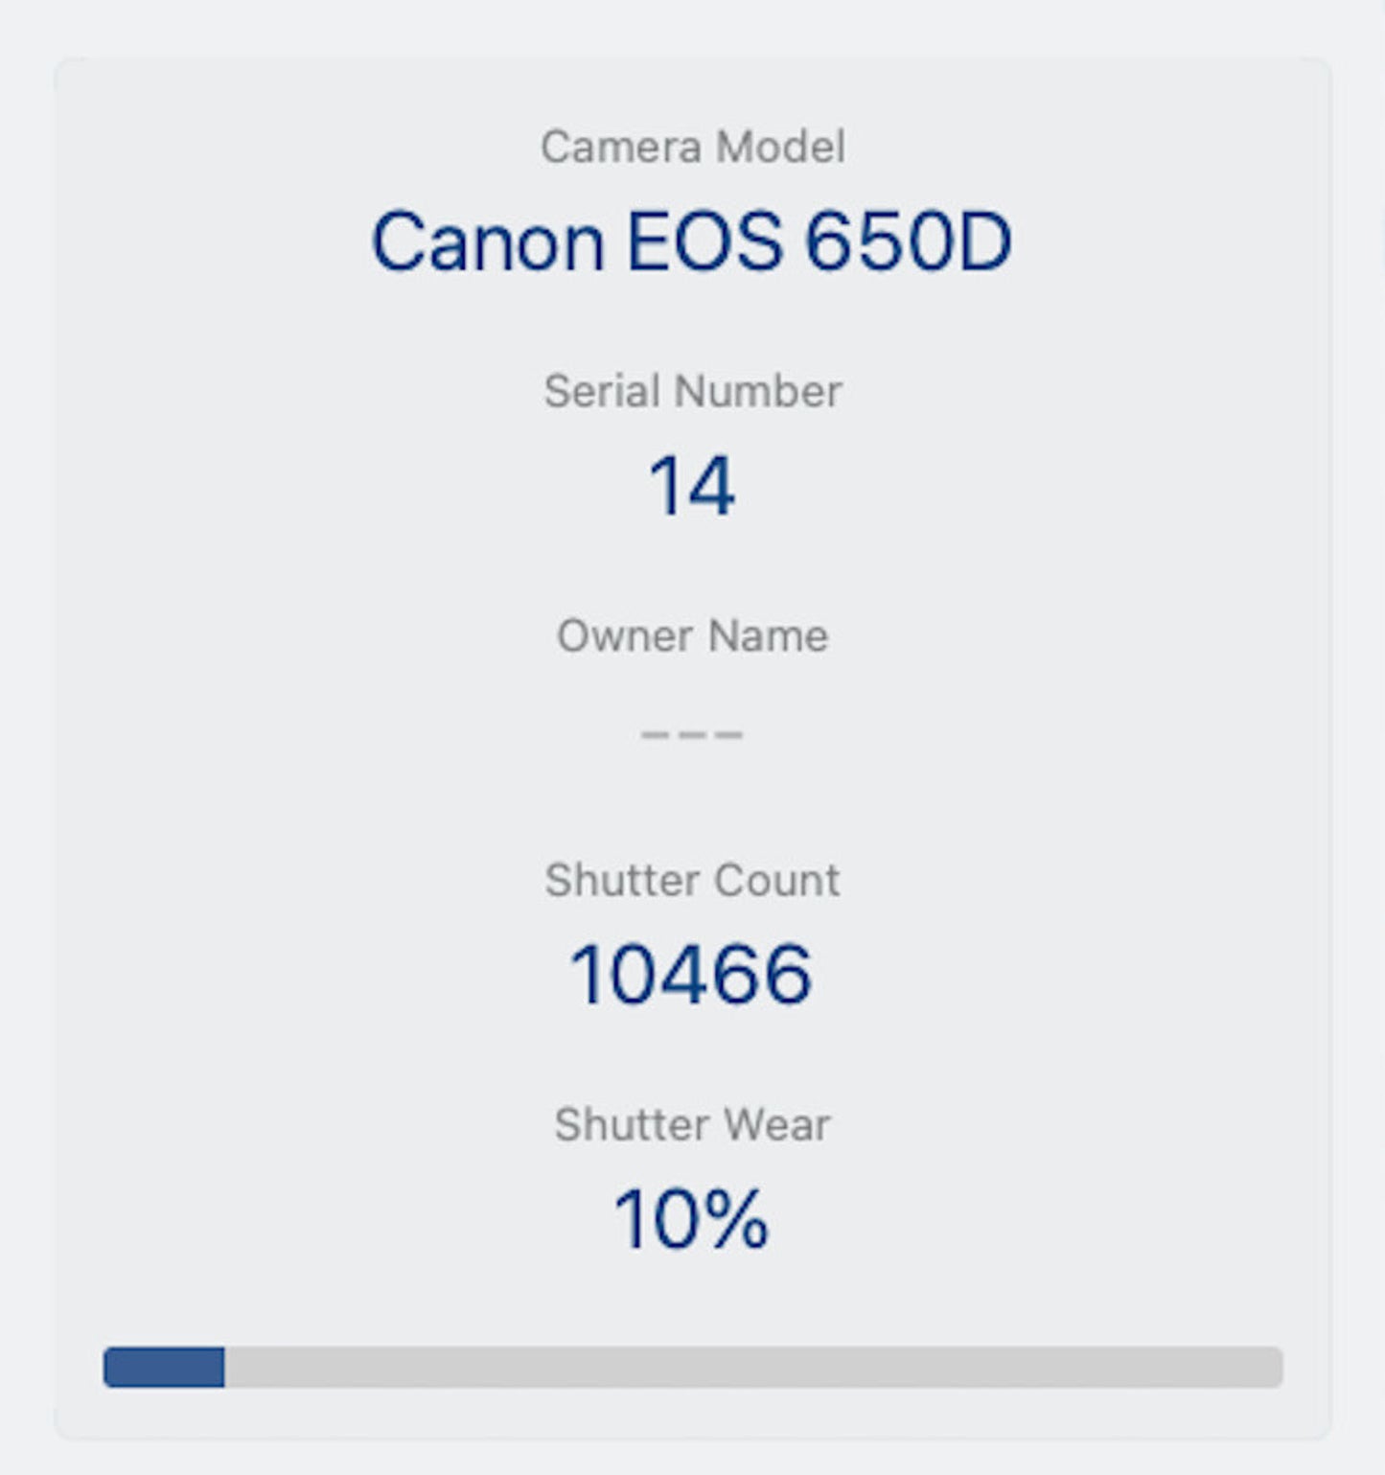Click the Shutter Count value 10466

(692, 974)
